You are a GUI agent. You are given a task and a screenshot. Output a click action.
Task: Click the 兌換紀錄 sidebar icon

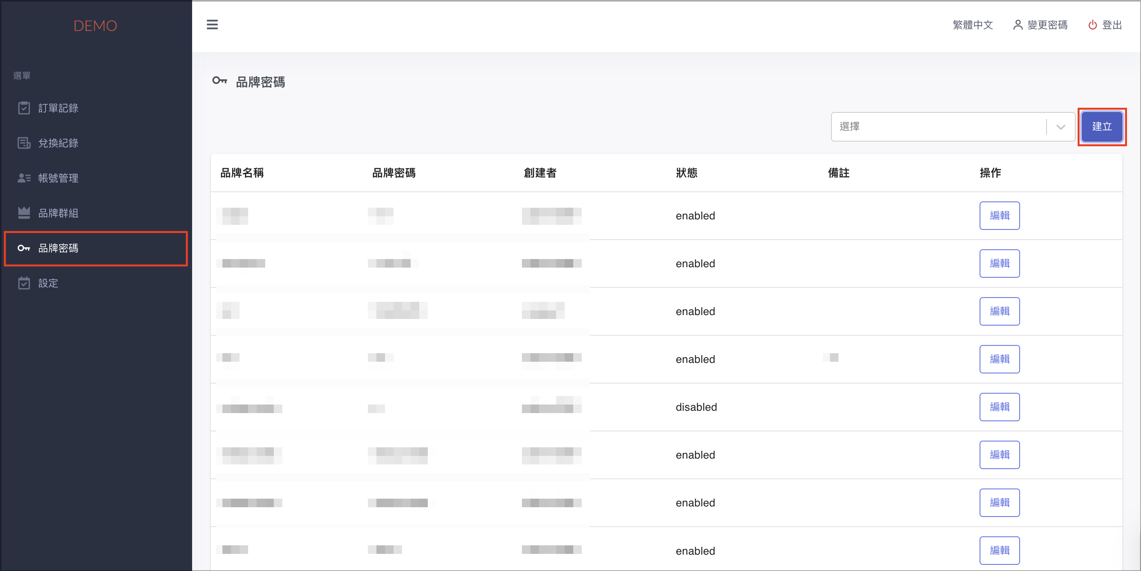24,143
